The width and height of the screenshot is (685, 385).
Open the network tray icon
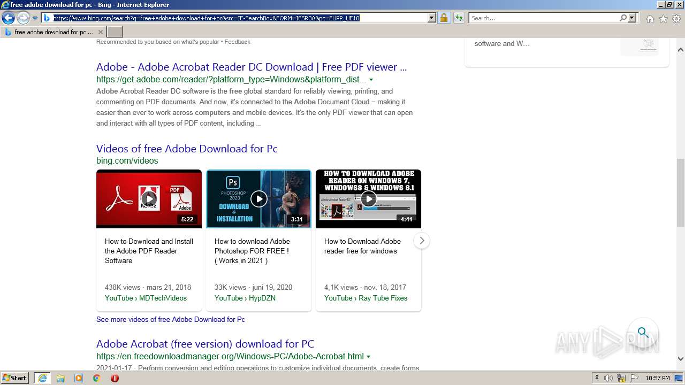(x=621, y=378)
